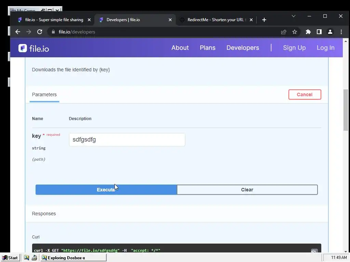Image resolution: width=350 pixels, height=262 pixels.
Task: Select the 'Developers | file.io' tab
Action: (x=135, y=20)
